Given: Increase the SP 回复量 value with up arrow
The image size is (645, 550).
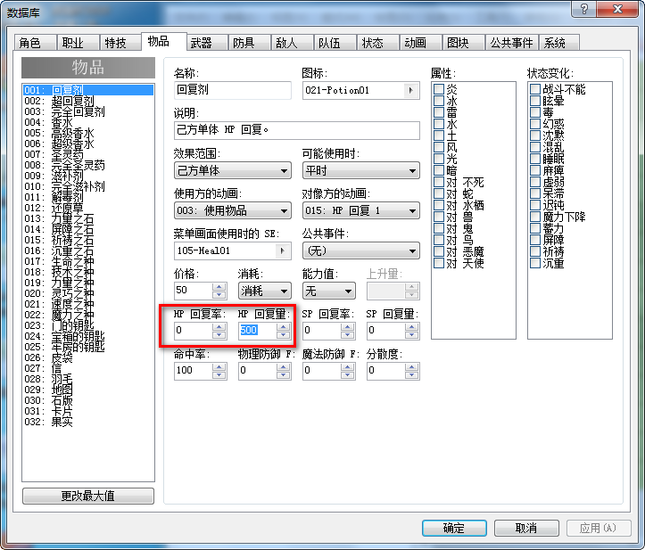Looking at the screenshot, I should coord(412,327).
